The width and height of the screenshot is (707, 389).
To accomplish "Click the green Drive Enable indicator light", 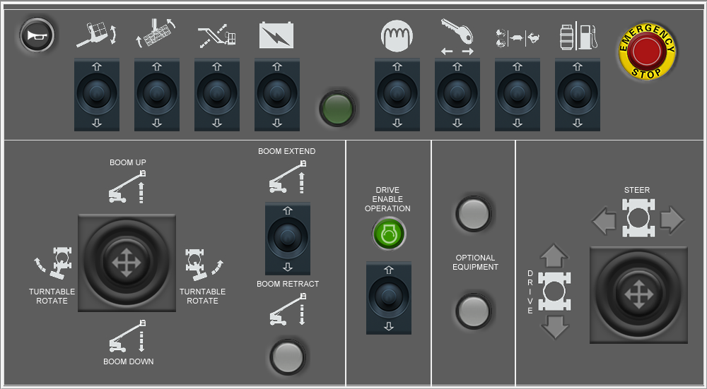I will pyautogui.click(x=389, y=234).
